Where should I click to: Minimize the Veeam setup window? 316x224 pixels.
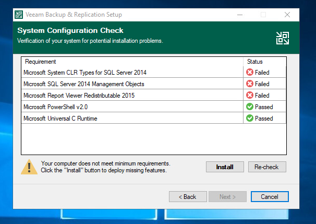click(x=240, y=15)
